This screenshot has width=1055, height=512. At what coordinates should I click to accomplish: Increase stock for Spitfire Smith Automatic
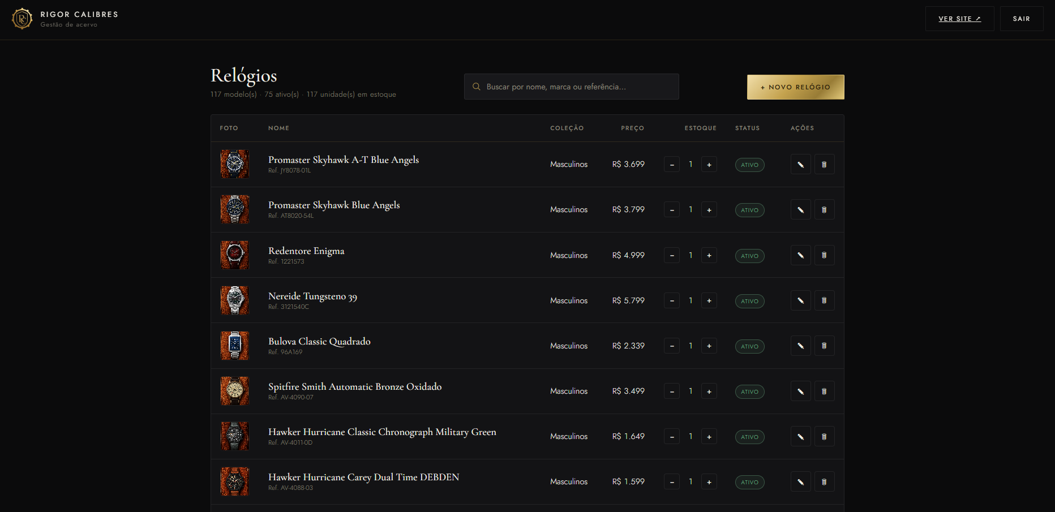click(x=709, y=391)
